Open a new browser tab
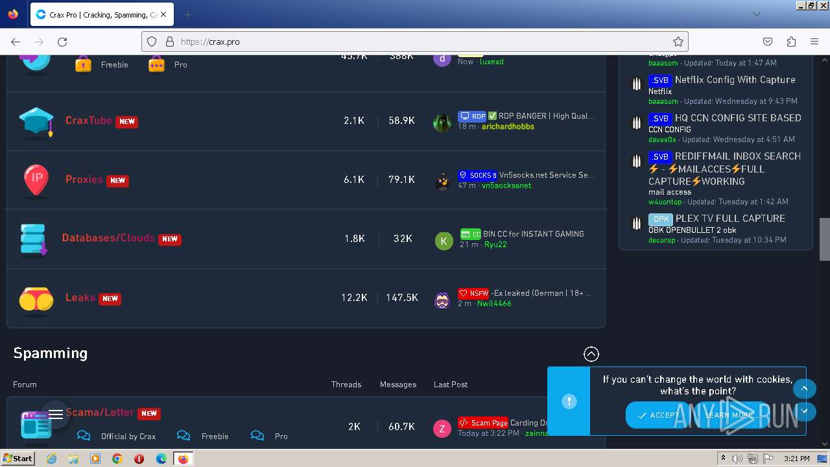This screenshot has width=830, height=467. coord(187,14)
